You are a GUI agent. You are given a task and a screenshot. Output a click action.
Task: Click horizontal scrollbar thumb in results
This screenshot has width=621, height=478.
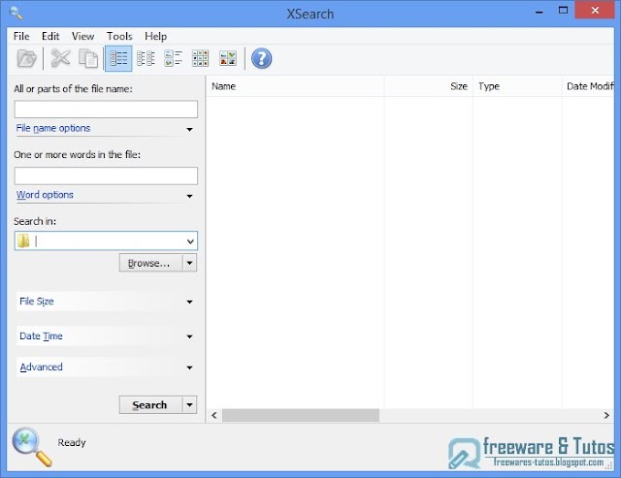pyautogui.click(x=301, y=415)
